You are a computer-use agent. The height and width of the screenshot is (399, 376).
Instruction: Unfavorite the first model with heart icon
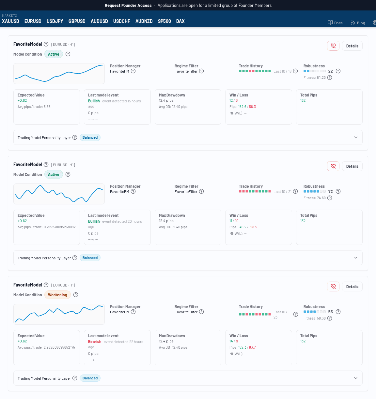click(x=333, y=46)
